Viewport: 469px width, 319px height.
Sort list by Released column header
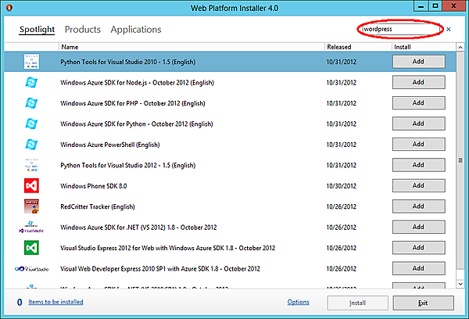coord(339,47)
